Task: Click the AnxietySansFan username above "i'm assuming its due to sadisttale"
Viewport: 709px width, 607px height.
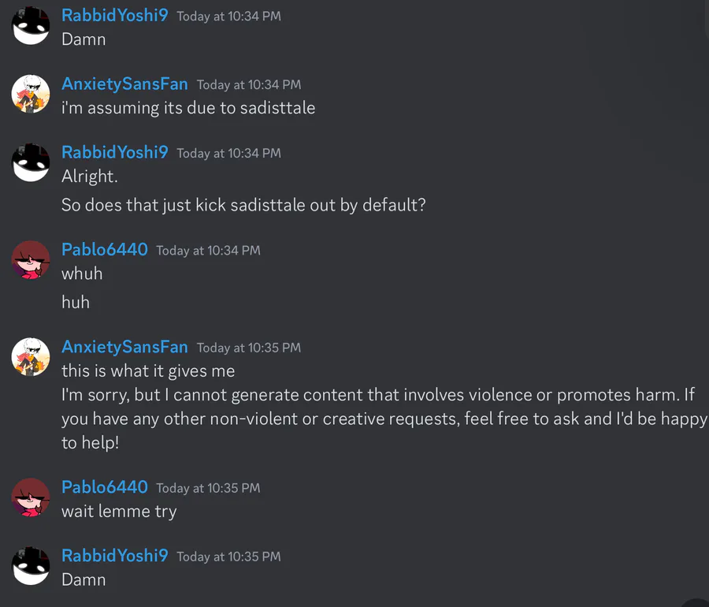Action: [x=124, y=84]
